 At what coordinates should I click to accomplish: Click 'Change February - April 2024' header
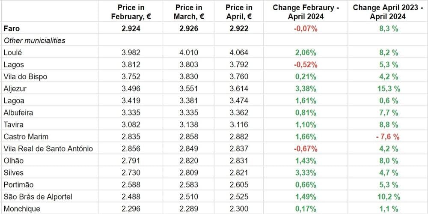point(305,12)
